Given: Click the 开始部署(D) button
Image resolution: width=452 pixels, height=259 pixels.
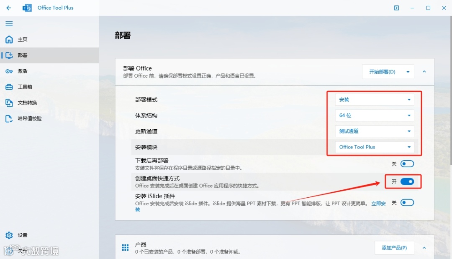Looking at the screenshot, I should click(x=382, y=72).
